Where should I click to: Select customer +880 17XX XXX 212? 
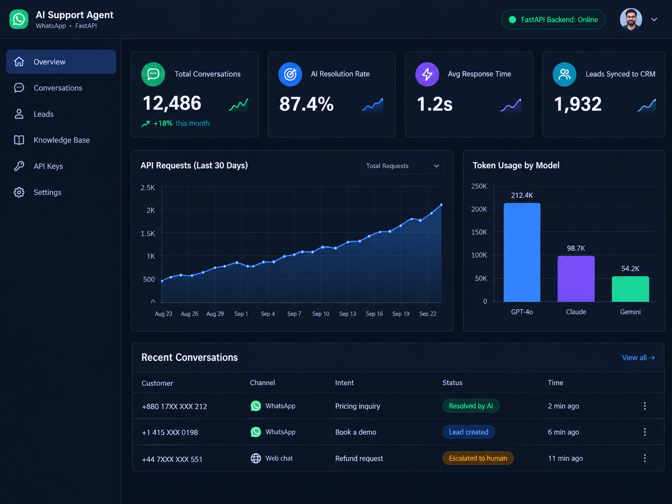(174, 407)
